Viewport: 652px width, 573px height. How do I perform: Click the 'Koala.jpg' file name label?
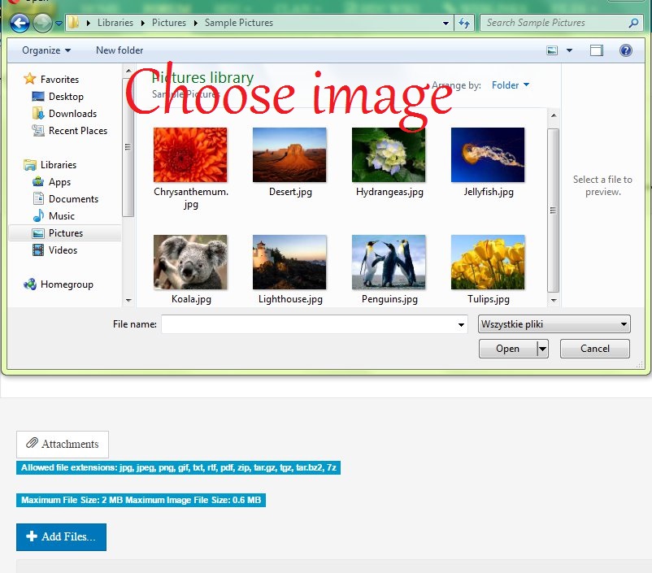[x=191, y=299]
